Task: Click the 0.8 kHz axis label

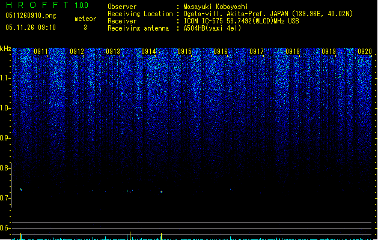Action: (5, 168)
